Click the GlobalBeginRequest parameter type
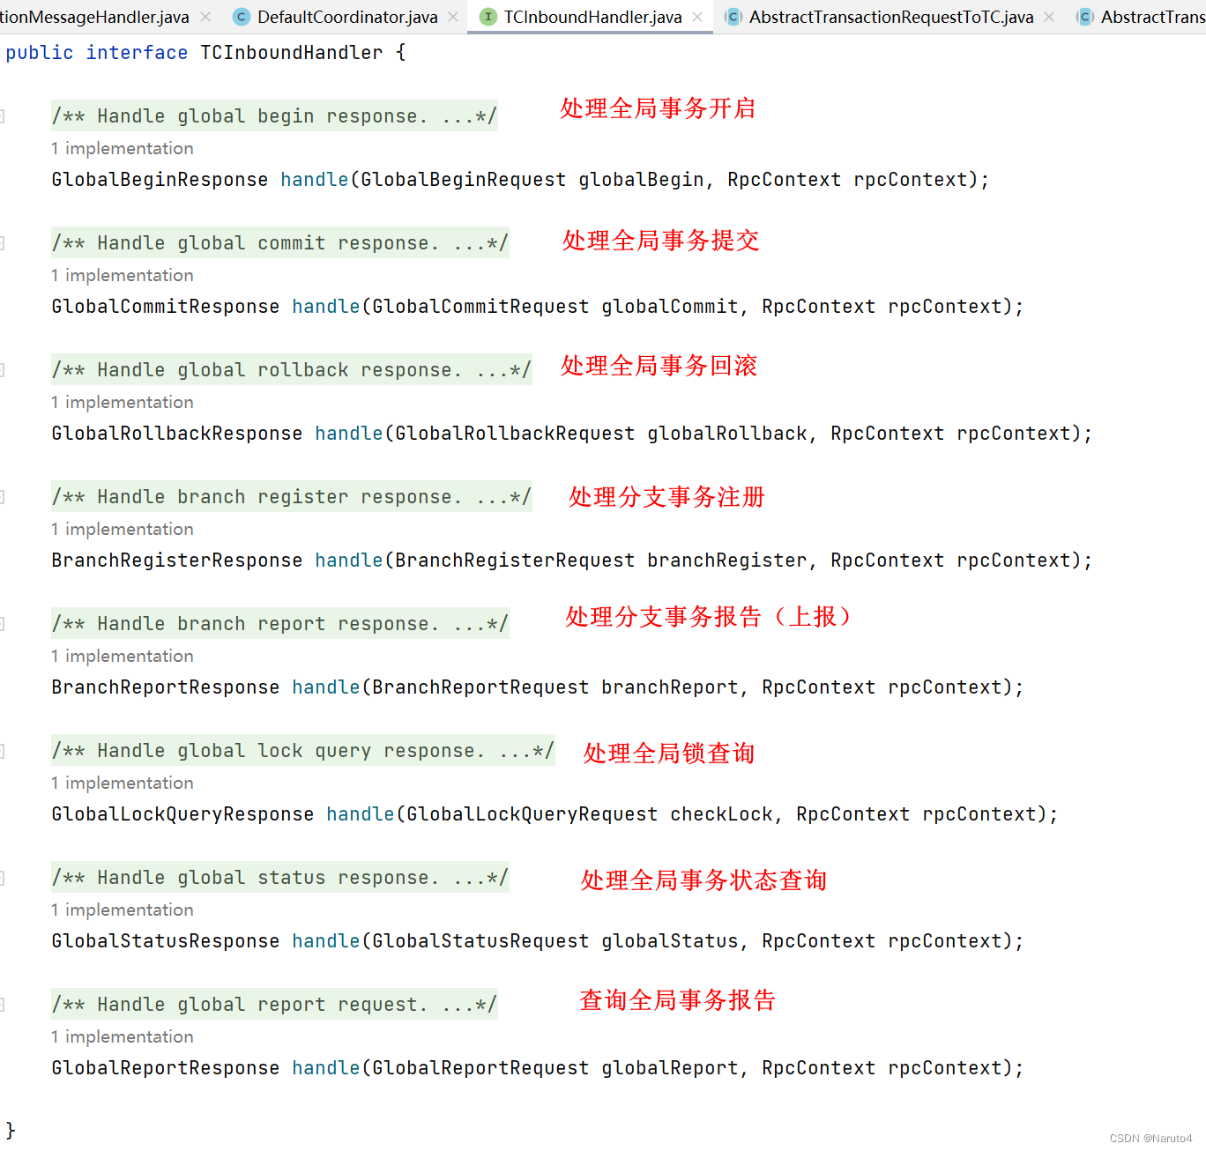This screenshot has height=1151, width=1206. tap(464, 180)
